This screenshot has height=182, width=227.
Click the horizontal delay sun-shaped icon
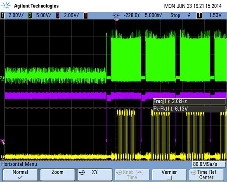pos(116,16)
